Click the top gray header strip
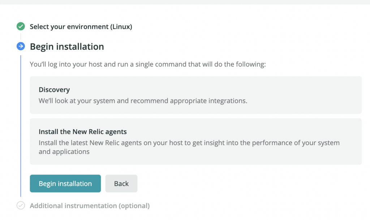370x220 pixels. point(185,2)
